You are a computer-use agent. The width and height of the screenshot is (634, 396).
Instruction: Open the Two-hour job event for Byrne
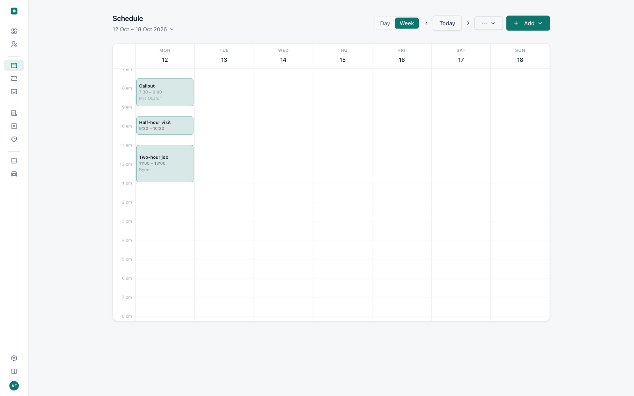(165, 164)
